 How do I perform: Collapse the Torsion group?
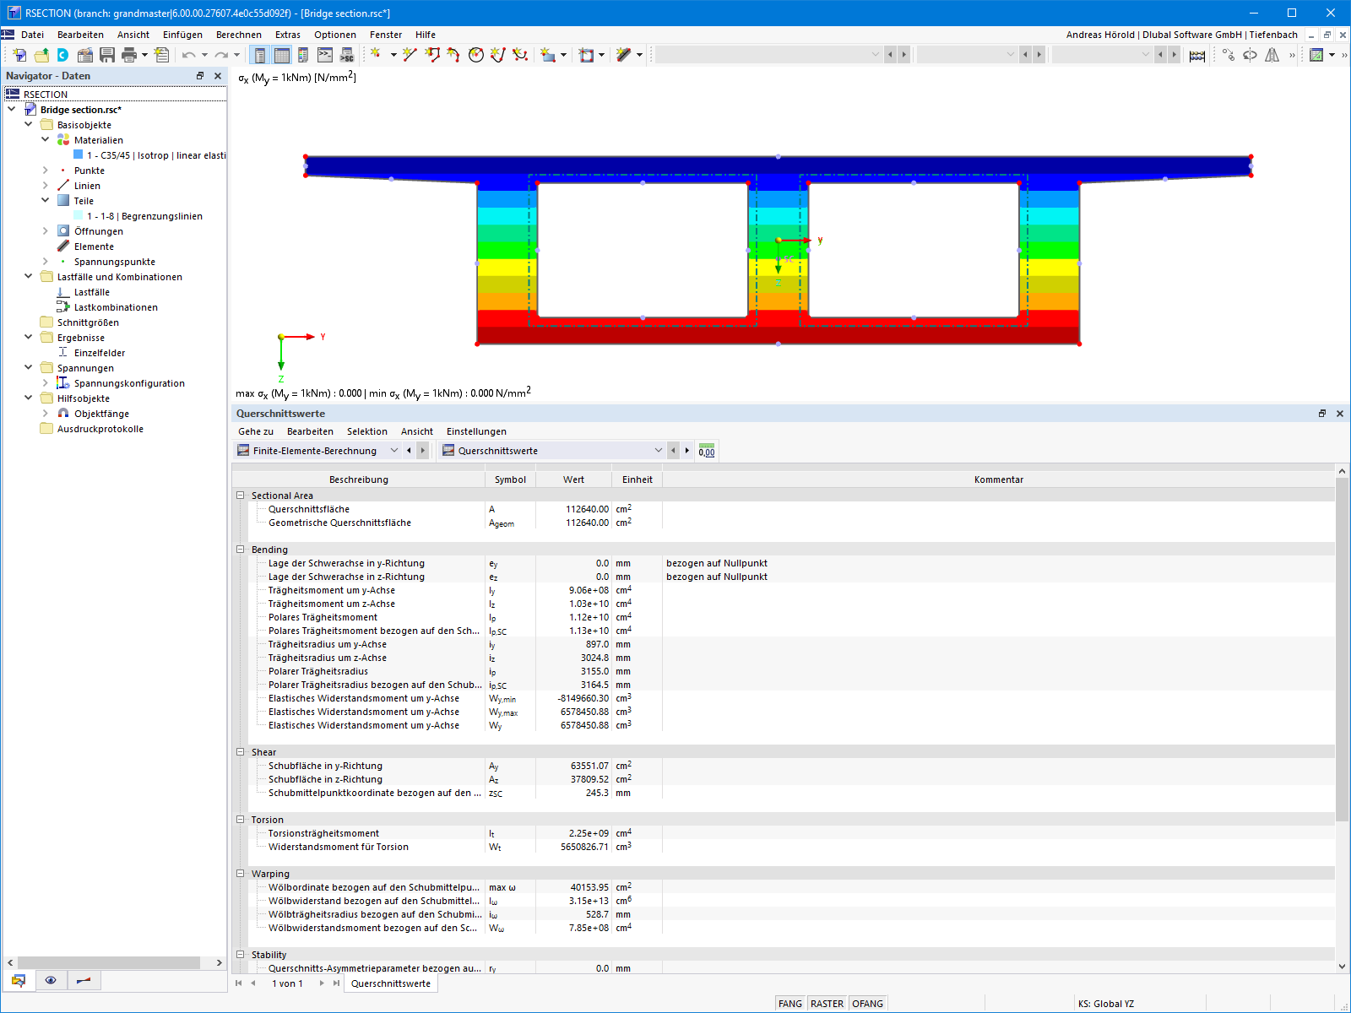241,820
